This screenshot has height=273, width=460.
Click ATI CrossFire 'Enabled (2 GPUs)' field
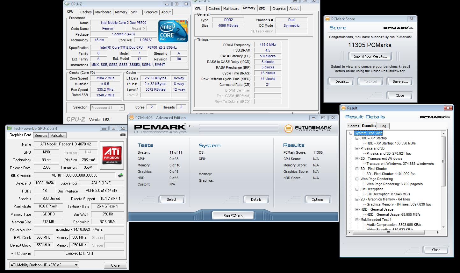(x=79, y=253)
